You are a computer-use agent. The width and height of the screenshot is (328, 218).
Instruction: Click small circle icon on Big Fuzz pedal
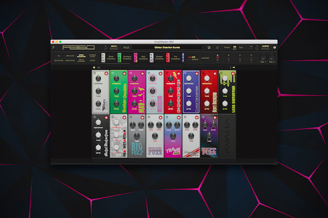(131, 117)
